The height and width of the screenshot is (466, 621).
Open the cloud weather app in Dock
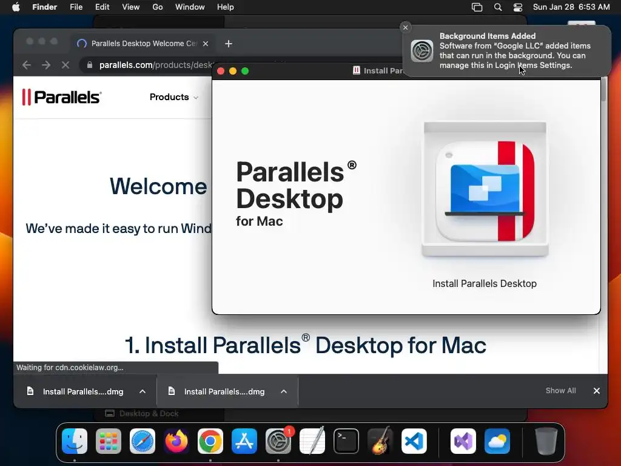coord(497,441)
